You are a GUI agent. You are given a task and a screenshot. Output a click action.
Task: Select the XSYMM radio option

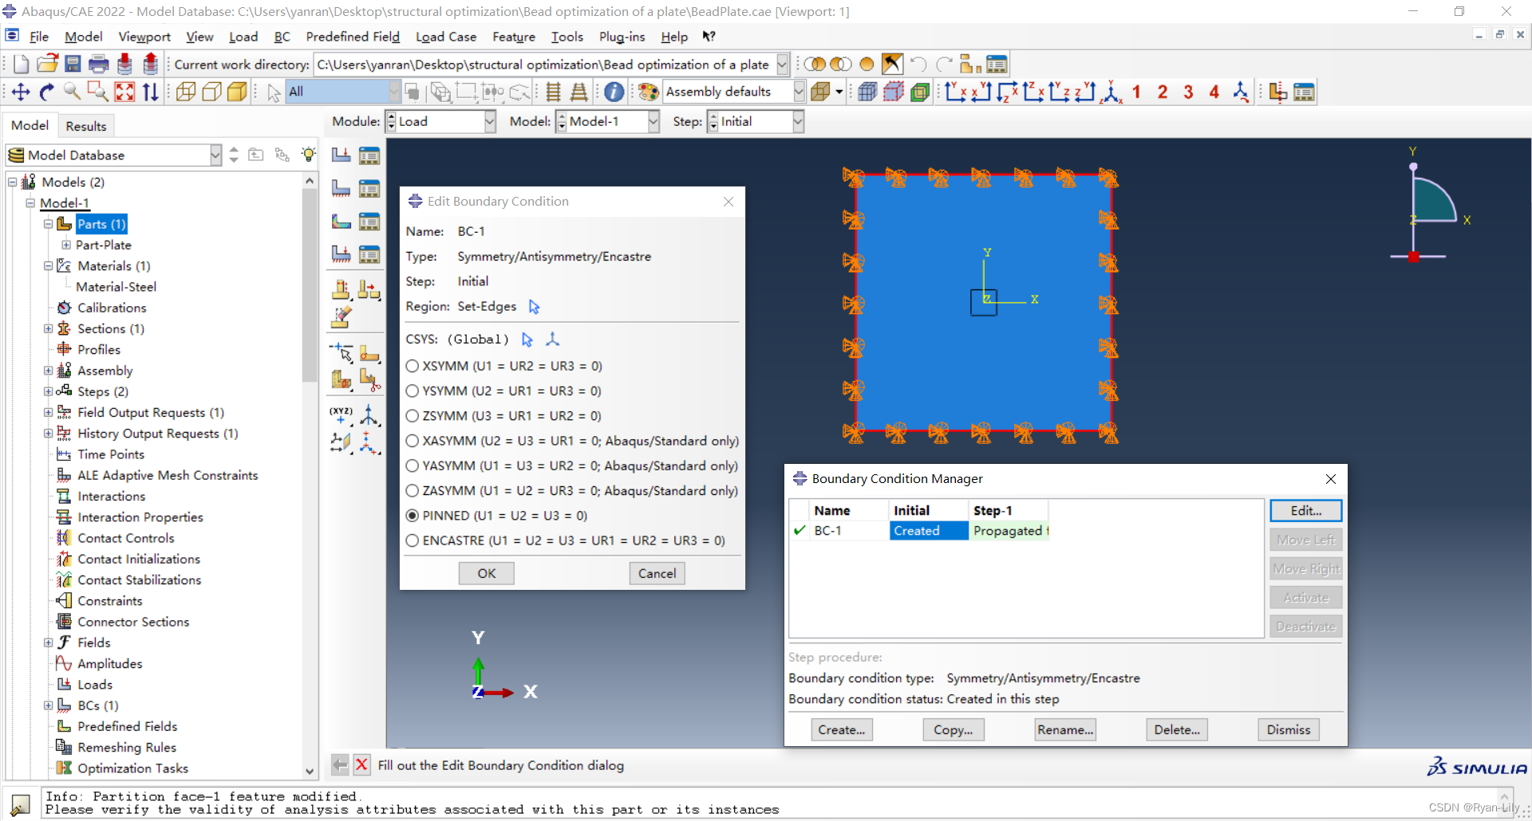pos(413,366)
